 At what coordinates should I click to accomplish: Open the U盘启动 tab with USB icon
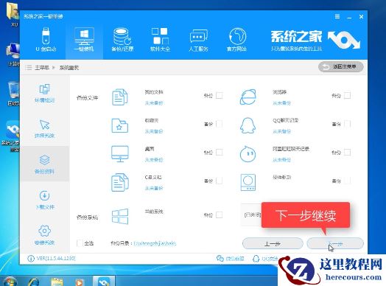click(x=46, y=39)
